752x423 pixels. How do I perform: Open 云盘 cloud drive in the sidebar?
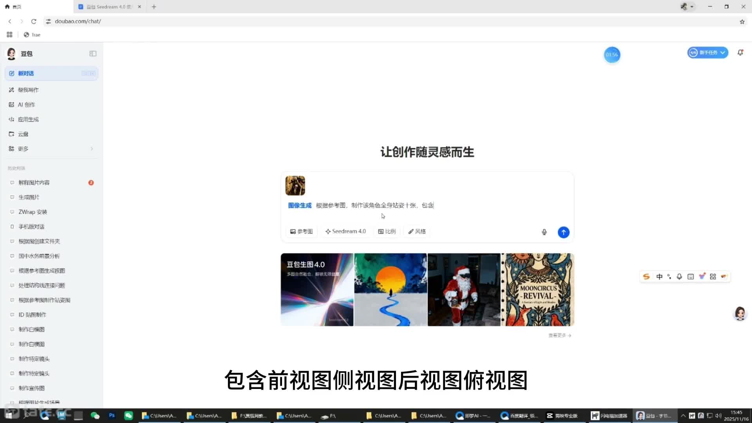coord(22,134)
